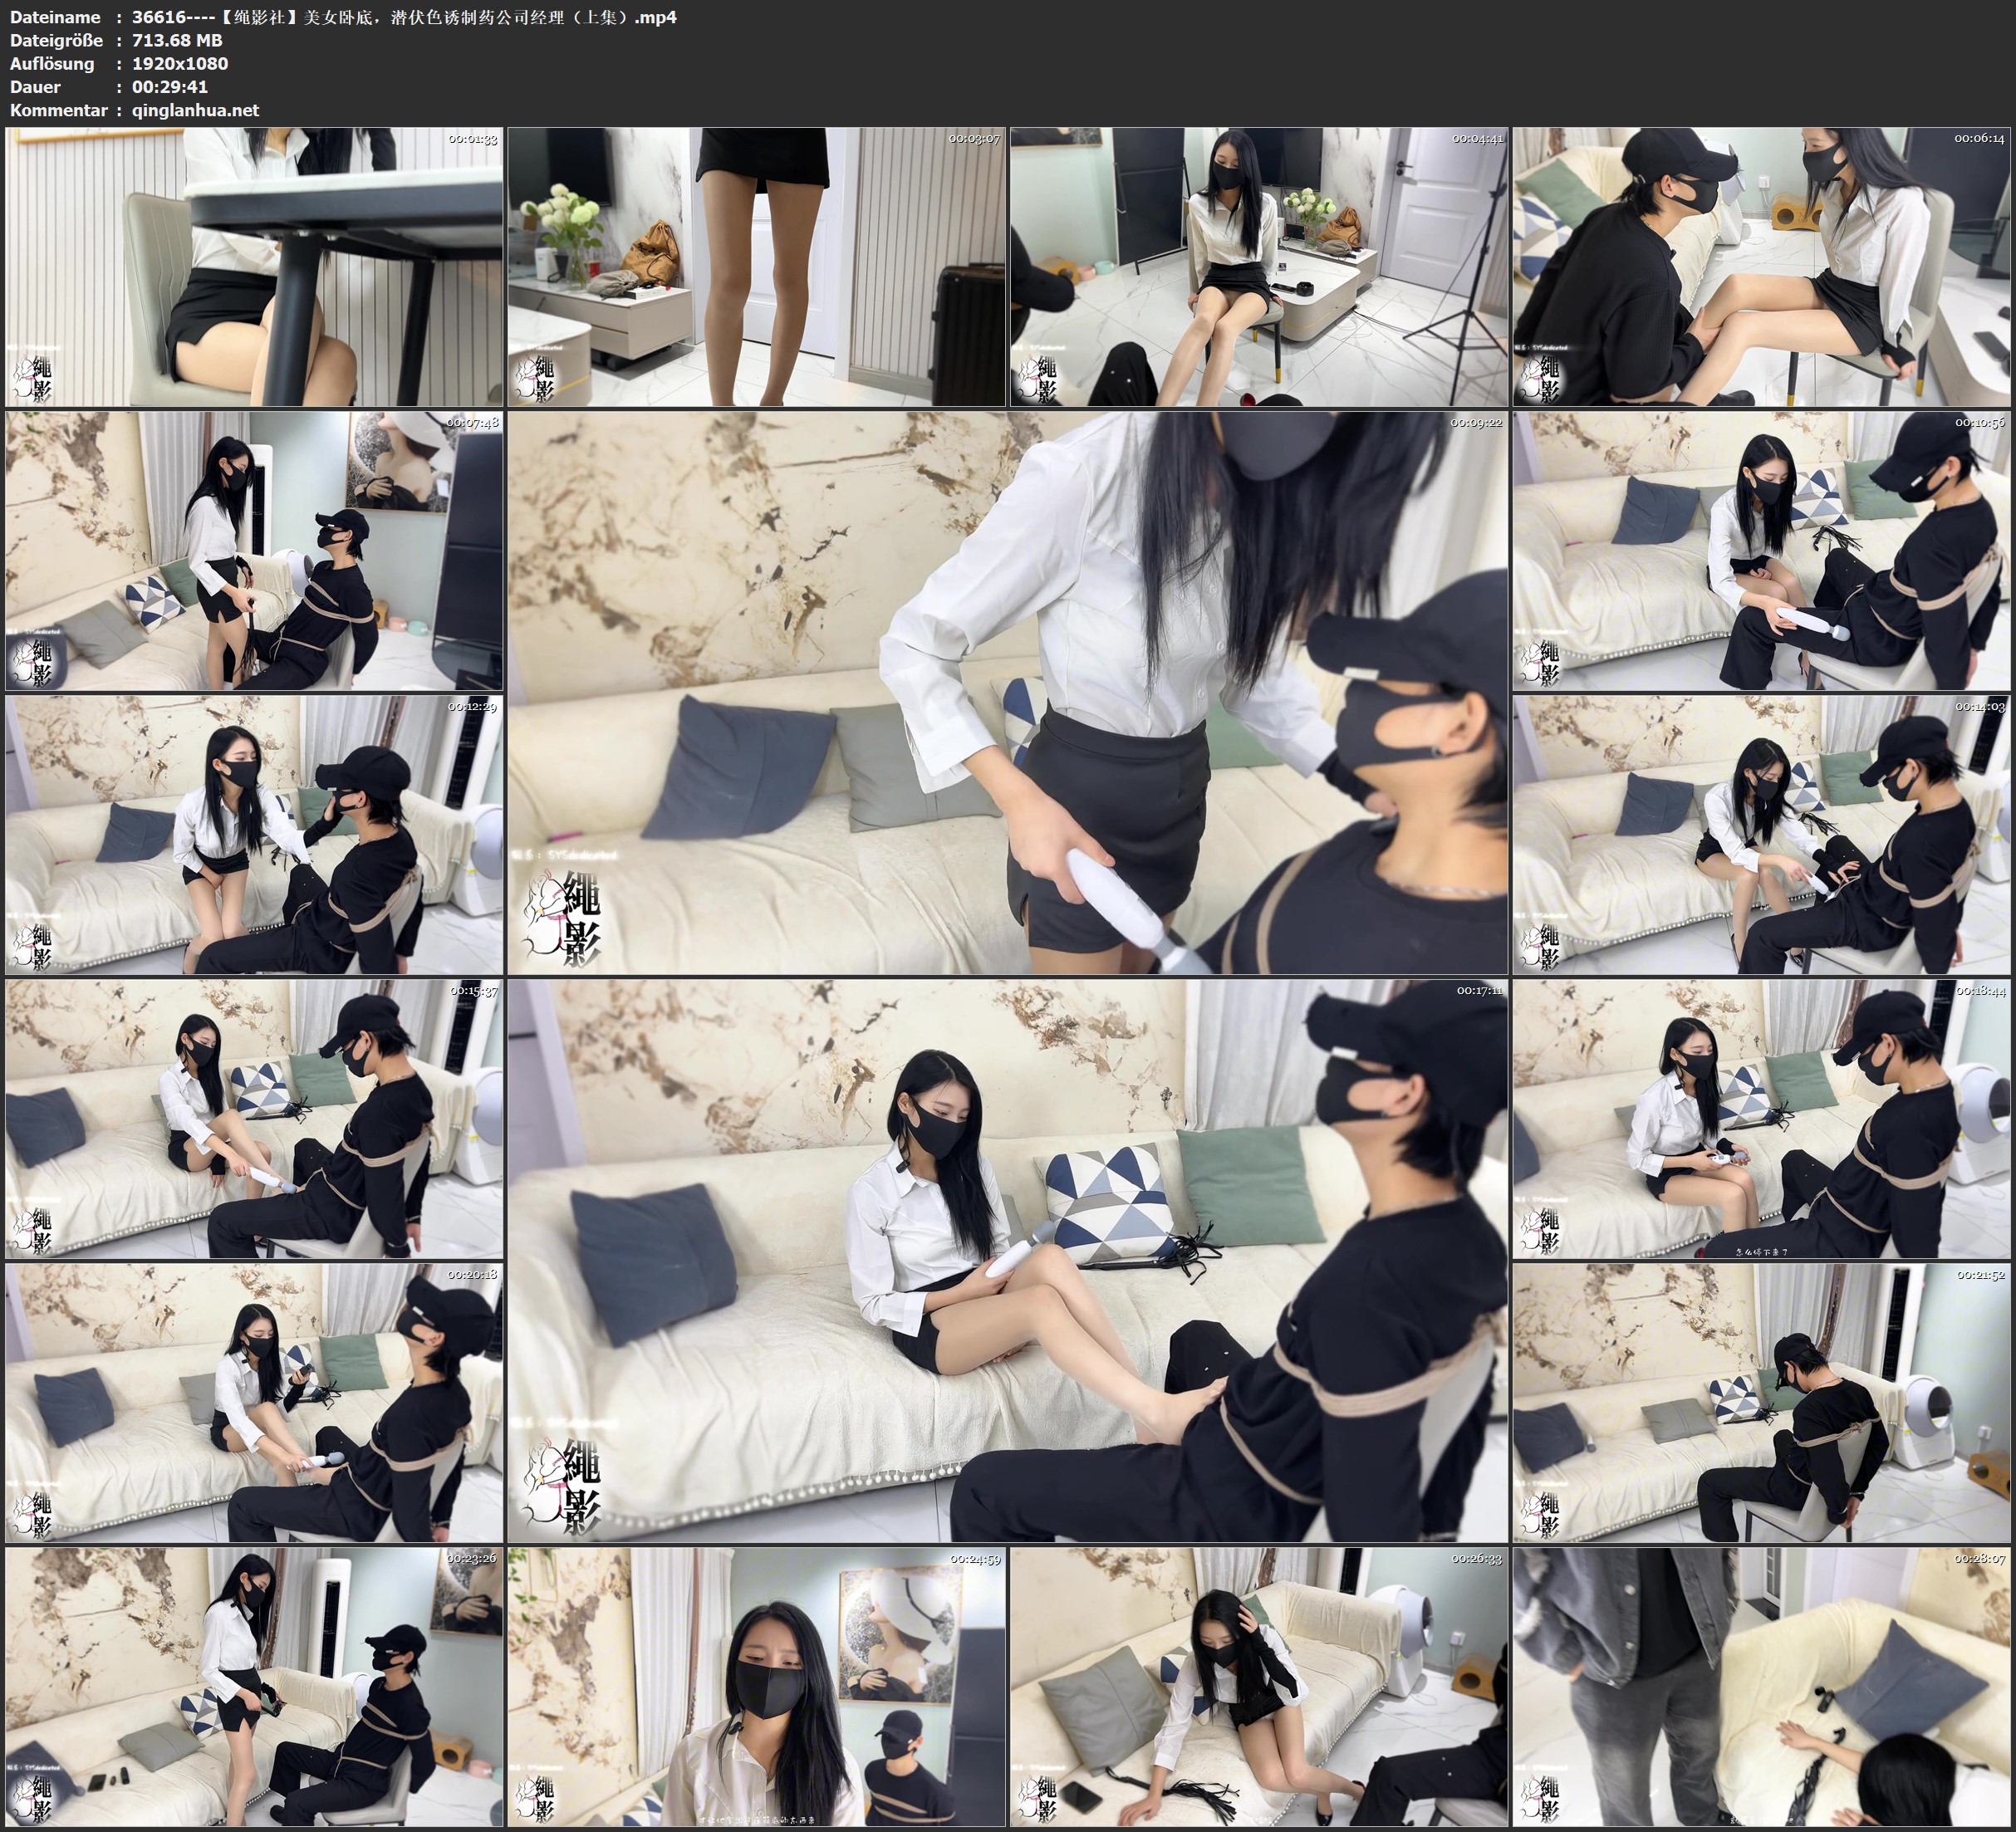Click the frame at 00:10:56
Image resolution: width=2016 pixels, height=1832 pixels.
[x=1761, y=551]
